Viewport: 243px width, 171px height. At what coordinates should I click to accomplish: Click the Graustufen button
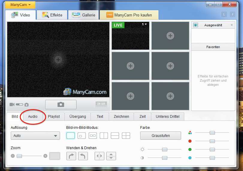click(161, 136)
